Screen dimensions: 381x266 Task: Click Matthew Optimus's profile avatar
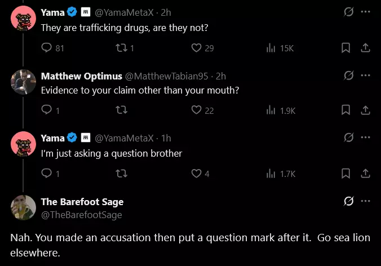pyautogui.click(x=23, y=82)
